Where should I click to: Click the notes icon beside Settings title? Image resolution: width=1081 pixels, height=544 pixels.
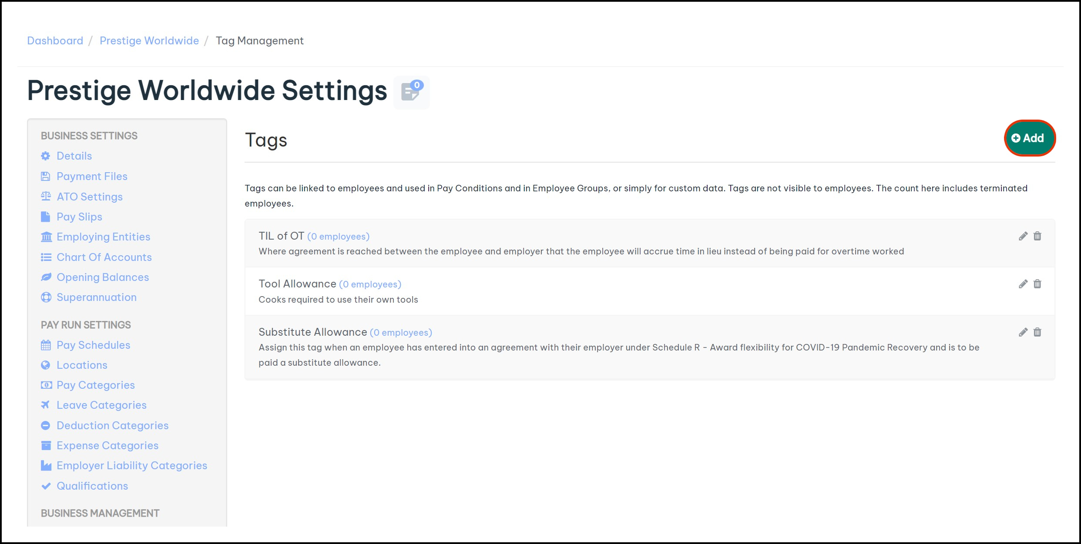[x=411, y=92]
